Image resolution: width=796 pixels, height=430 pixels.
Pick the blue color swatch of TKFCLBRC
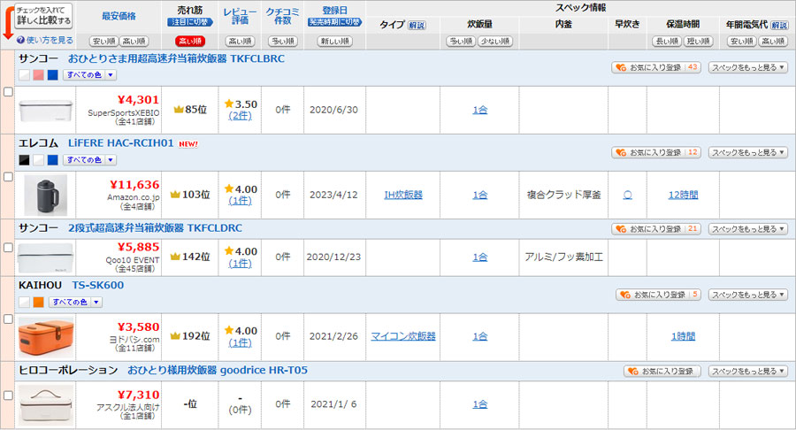click(53, 74)
